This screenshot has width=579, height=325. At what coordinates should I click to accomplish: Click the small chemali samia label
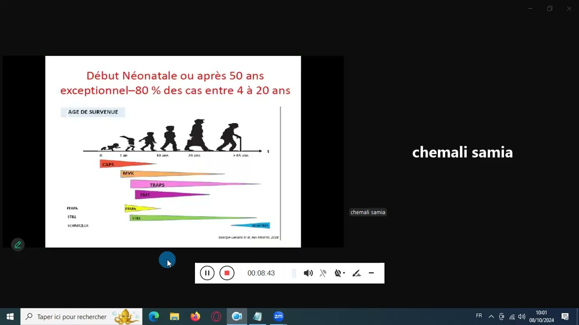pos(368,212)
